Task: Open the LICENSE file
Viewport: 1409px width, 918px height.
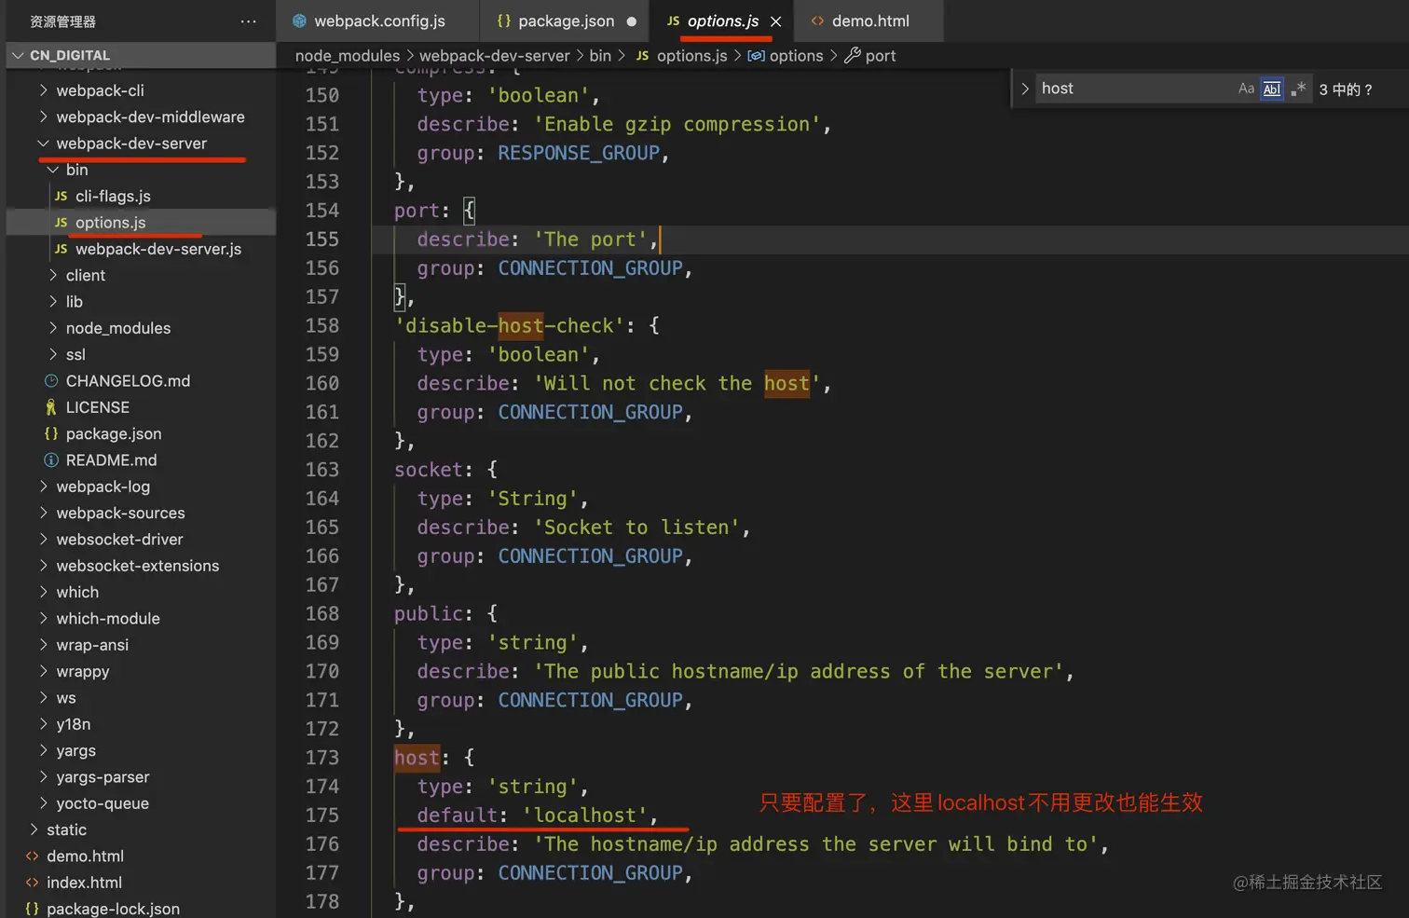Action: pyautogui.click(x=98, y=408)
